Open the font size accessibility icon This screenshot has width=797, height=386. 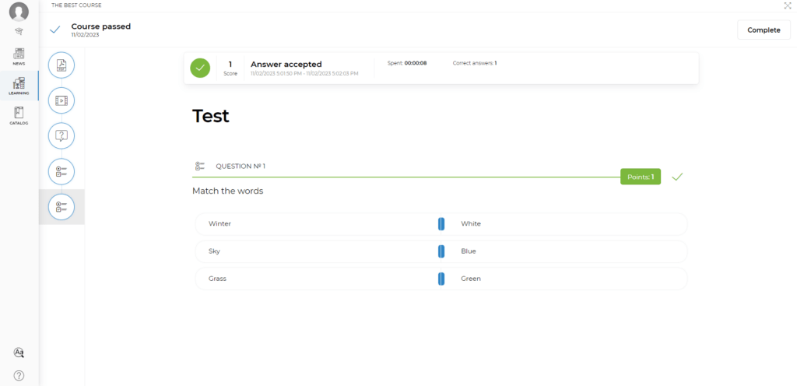(x=19, y=353)
